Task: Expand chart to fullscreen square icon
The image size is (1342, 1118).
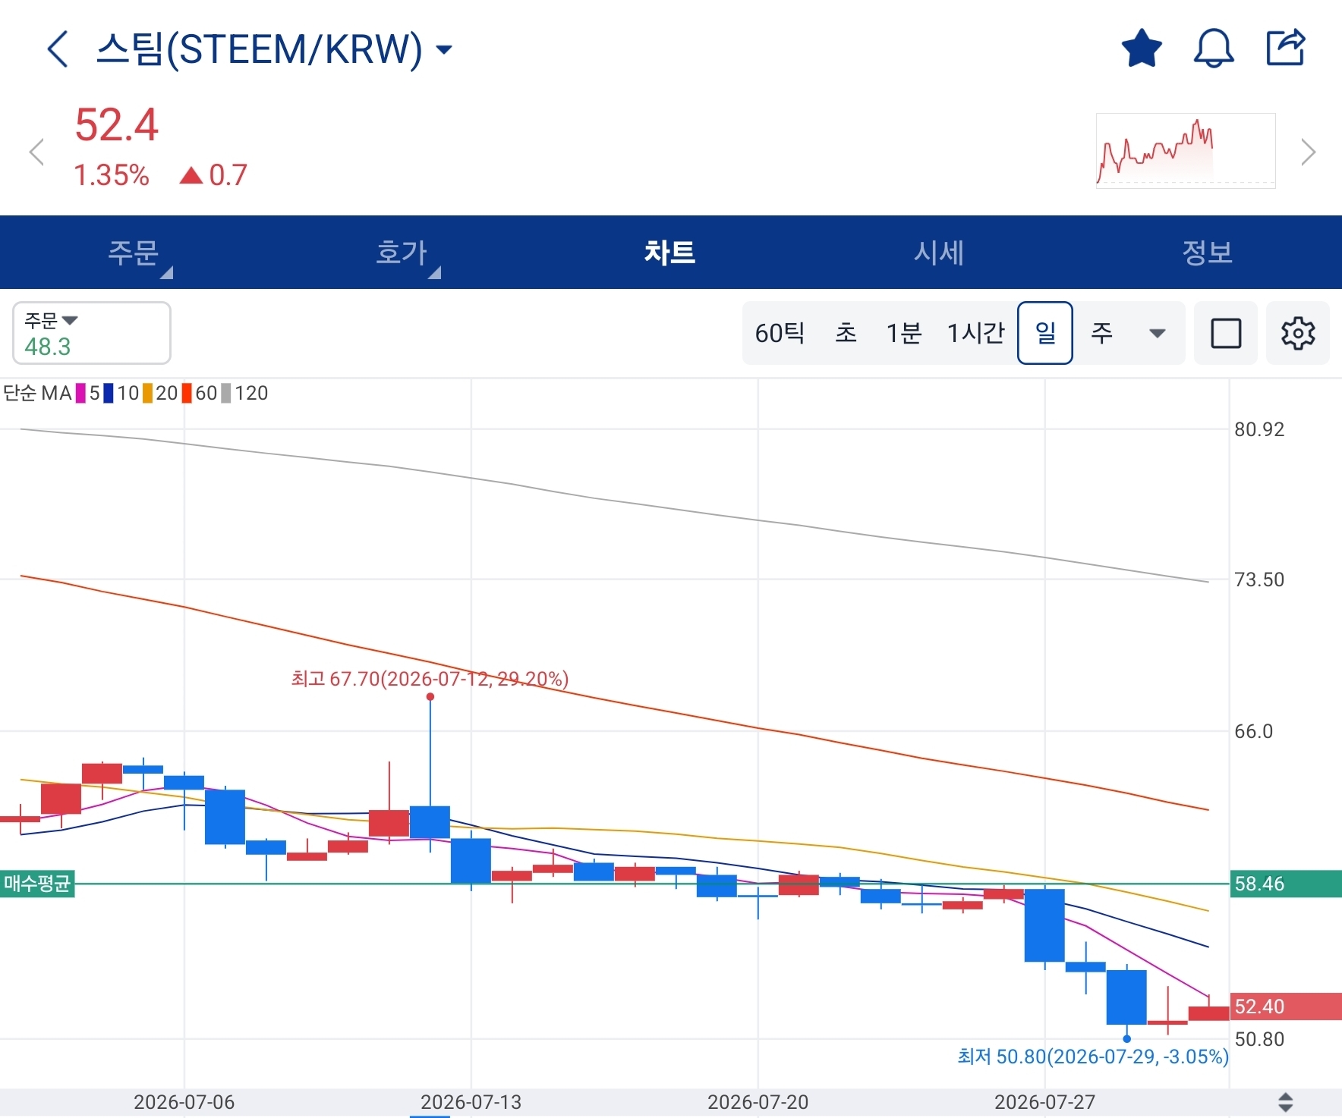Action: 1226,333
